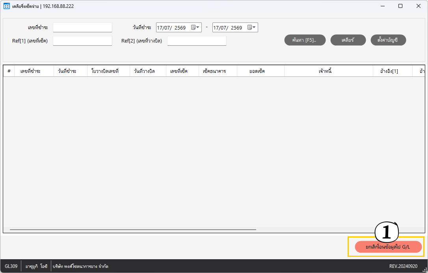Focus the Ref[2] เลขที่วางบิล input field

[197, 41]
